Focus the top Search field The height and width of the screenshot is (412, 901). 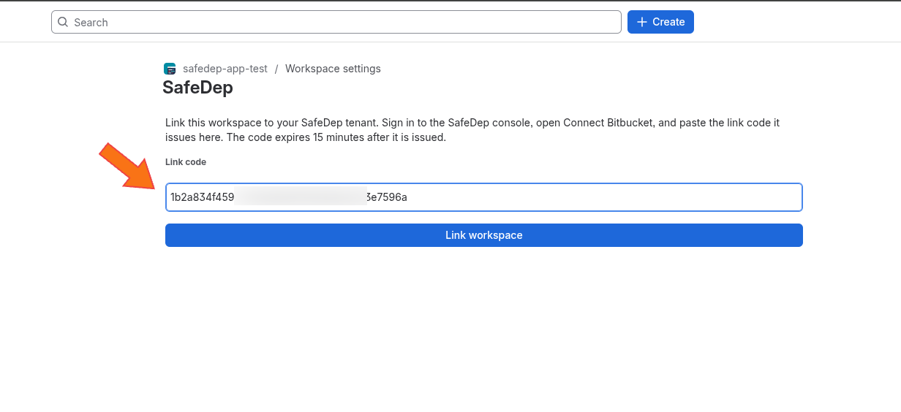coord(336,22)
